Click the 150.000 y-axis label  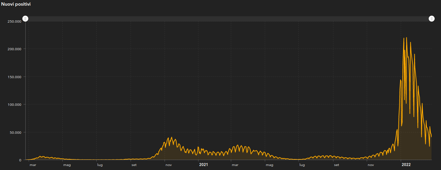14,77
